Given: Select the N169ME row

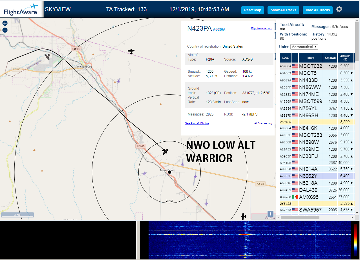Looking at the screenshot, I should [317, 149].
